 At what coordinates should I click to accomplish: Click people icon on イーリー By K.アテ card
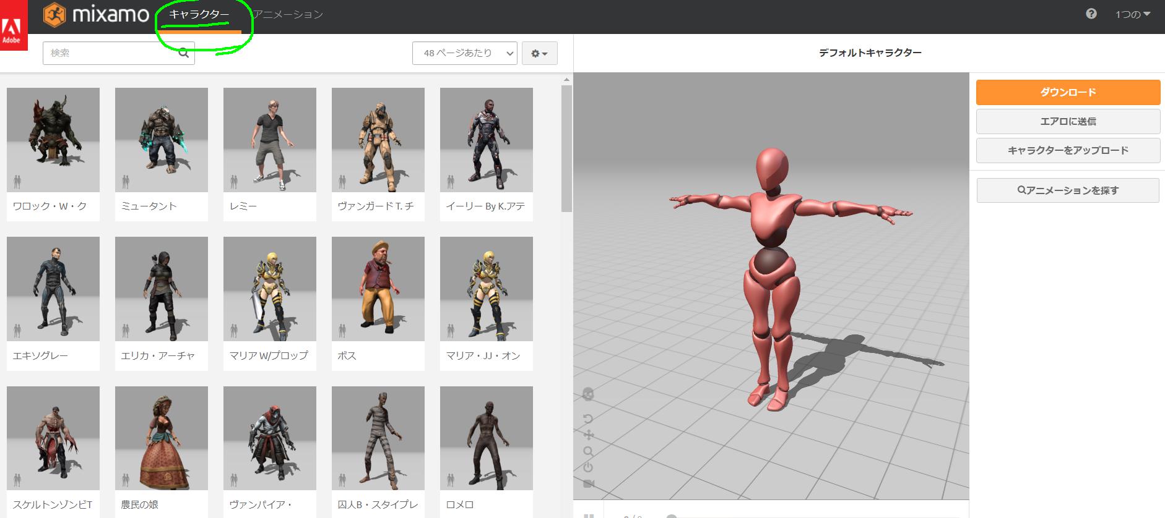point(451,182)
